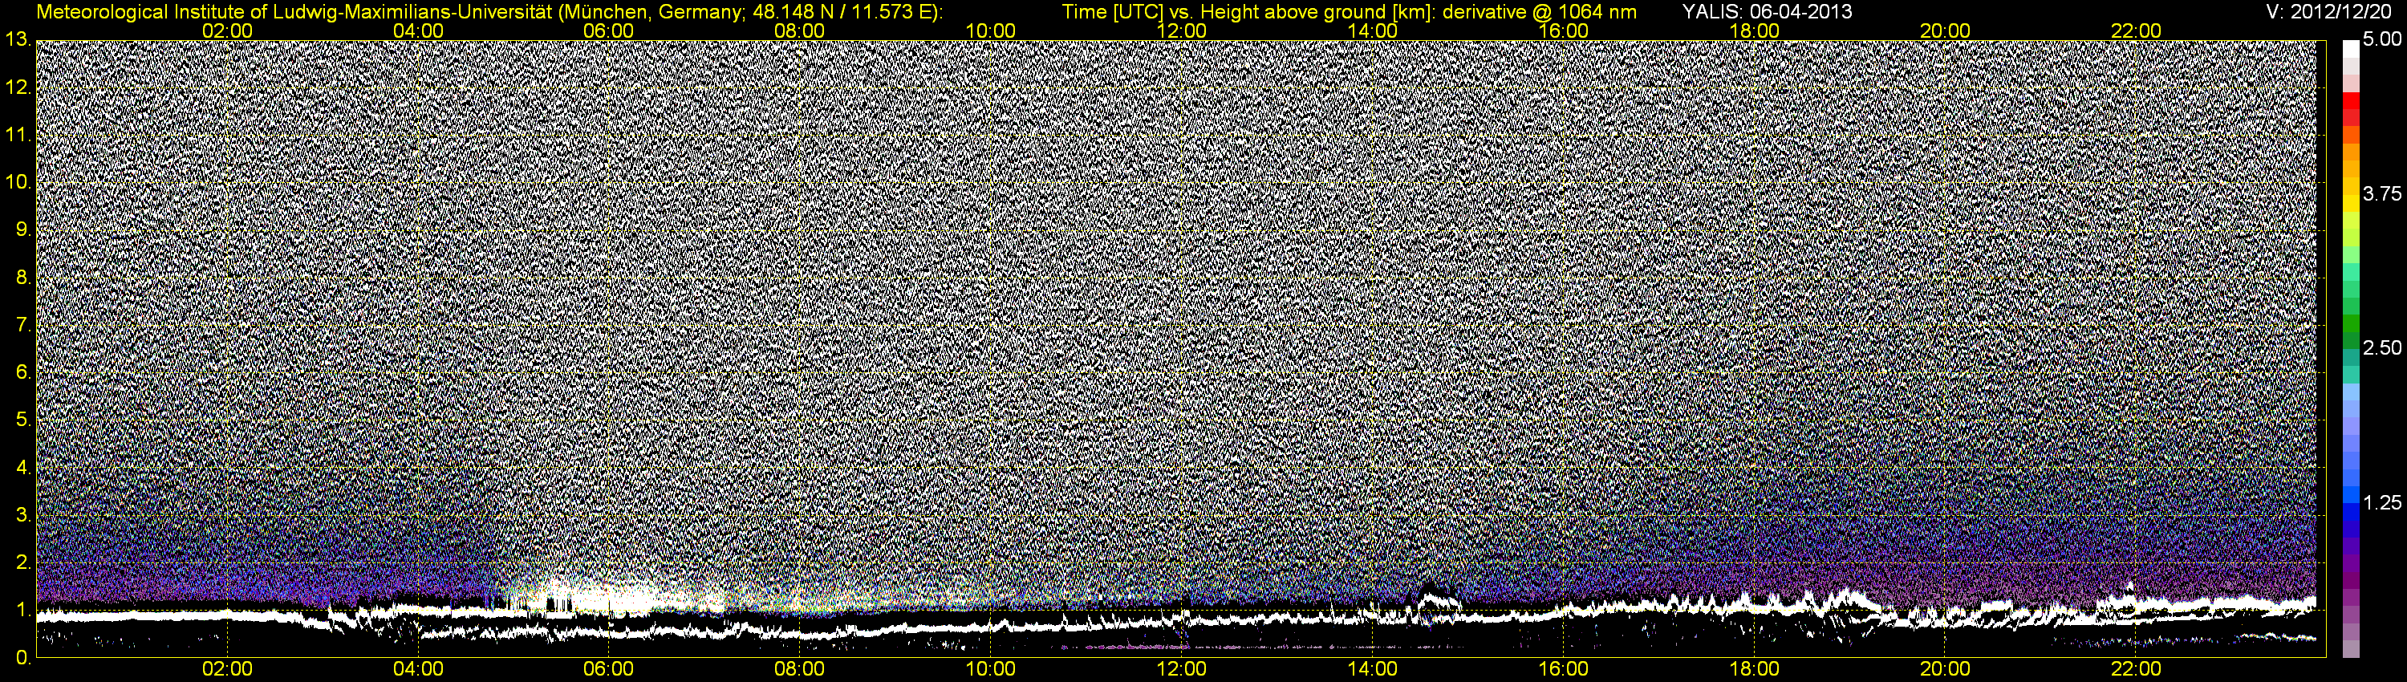Viewport: 2407px width, 682px height.
Task: Click the 9. height axis label
Action: click(x=22, y=231)
